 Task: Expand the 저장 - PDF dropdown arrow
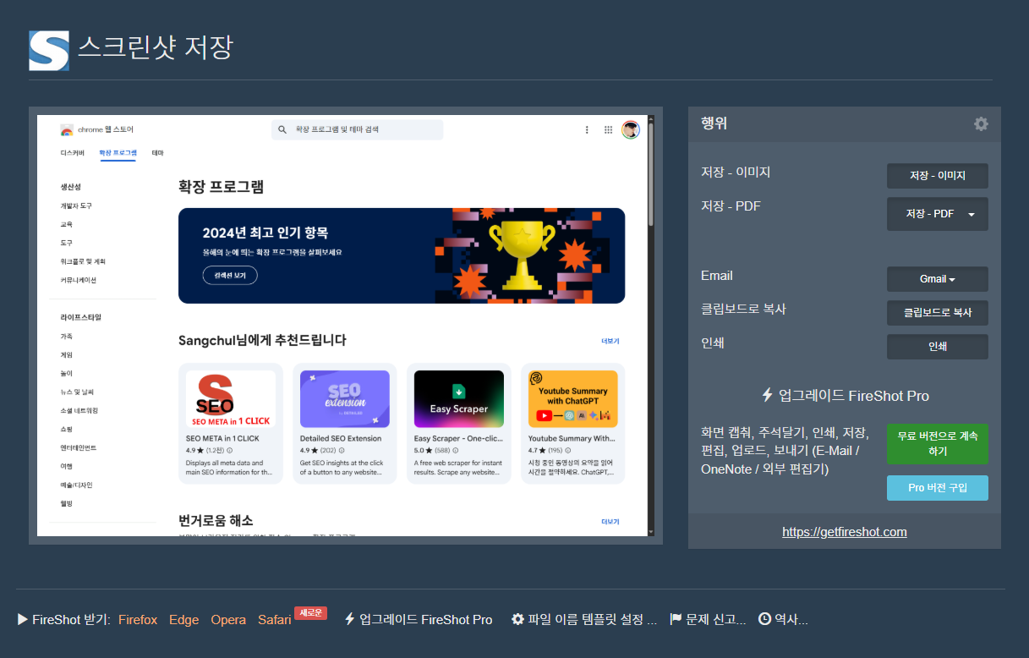pyautogui.click(x=972, y=215)
